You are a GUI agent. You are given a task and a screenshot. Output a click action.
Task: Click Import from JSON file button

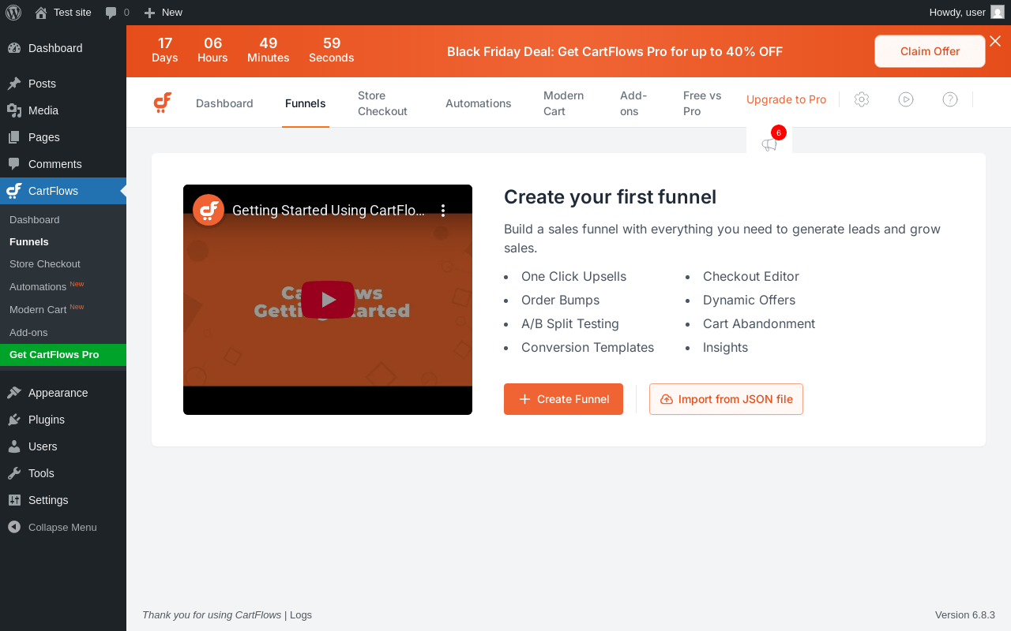(726, 399)
